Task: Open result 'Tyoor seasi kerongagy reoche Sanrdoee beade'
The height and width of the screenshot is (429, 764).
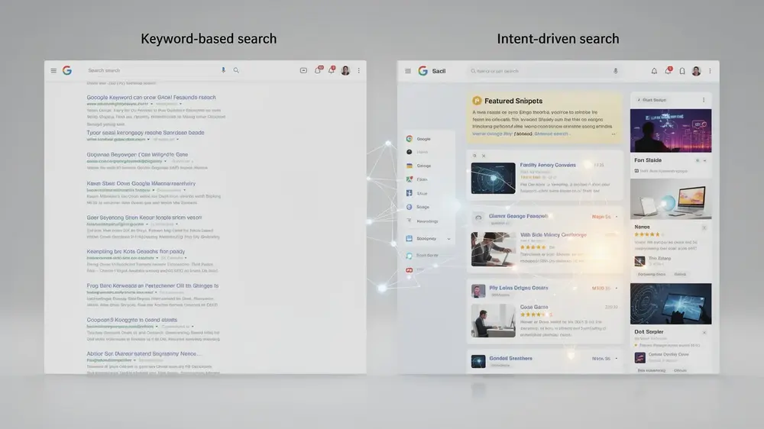Action: [145, 133]
